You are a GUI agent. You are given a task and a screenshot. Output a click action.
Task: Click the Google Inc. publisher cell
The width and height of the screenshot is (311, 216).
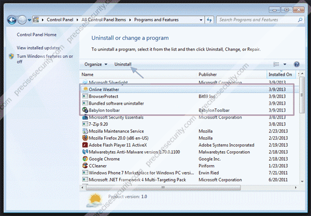coord(209,159)
